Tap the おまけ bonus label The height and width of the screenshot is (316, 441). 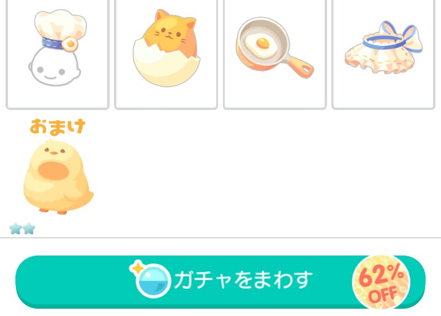point(58,127)
